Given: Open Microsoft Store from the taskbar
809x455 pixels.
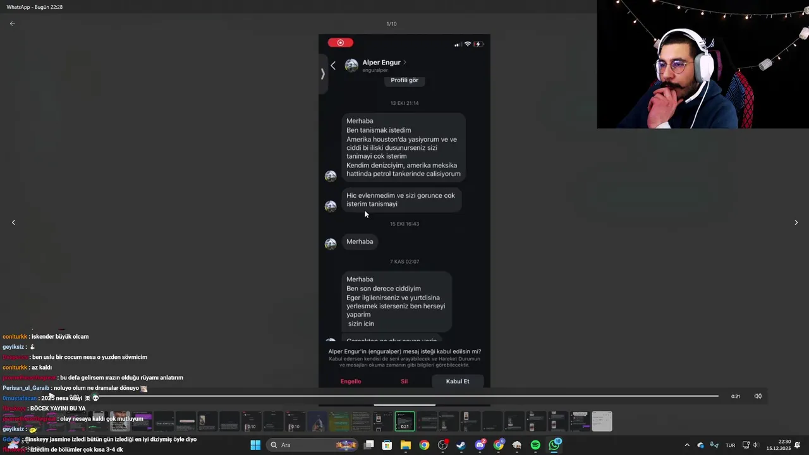Looking at the screenshot, I should (x=387, y=445).
